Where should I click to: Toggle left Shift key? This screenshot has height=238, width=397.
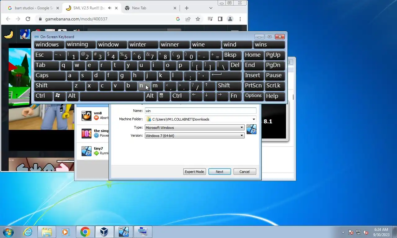(x=53, y=86)
